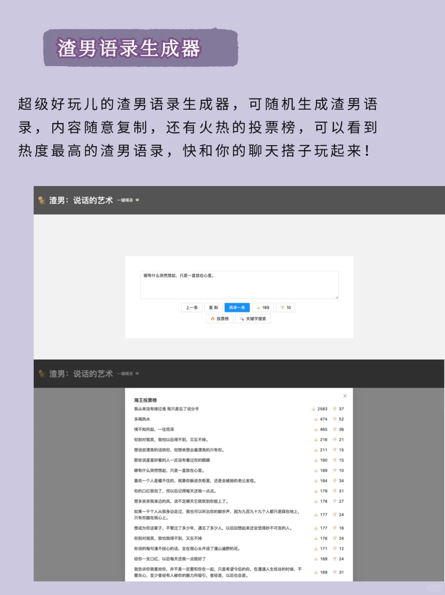Downvote the 你别对我笑 entry
The image size is (445, 595).
coord(335,440)
